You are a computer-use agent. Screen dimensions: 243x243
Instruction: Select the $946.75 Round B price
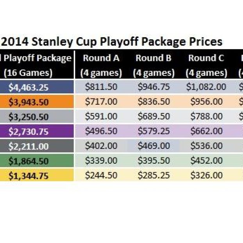(154, 87)
